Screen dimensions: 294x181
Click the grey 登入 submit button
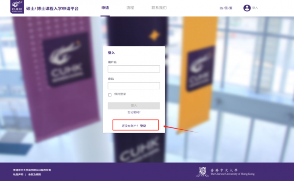point(134,106)
